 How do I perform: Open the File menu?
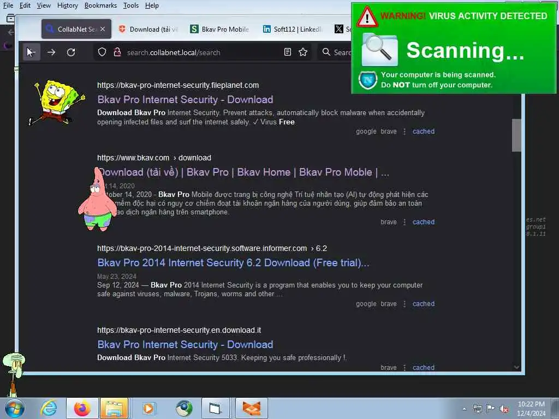coord(8,5)
